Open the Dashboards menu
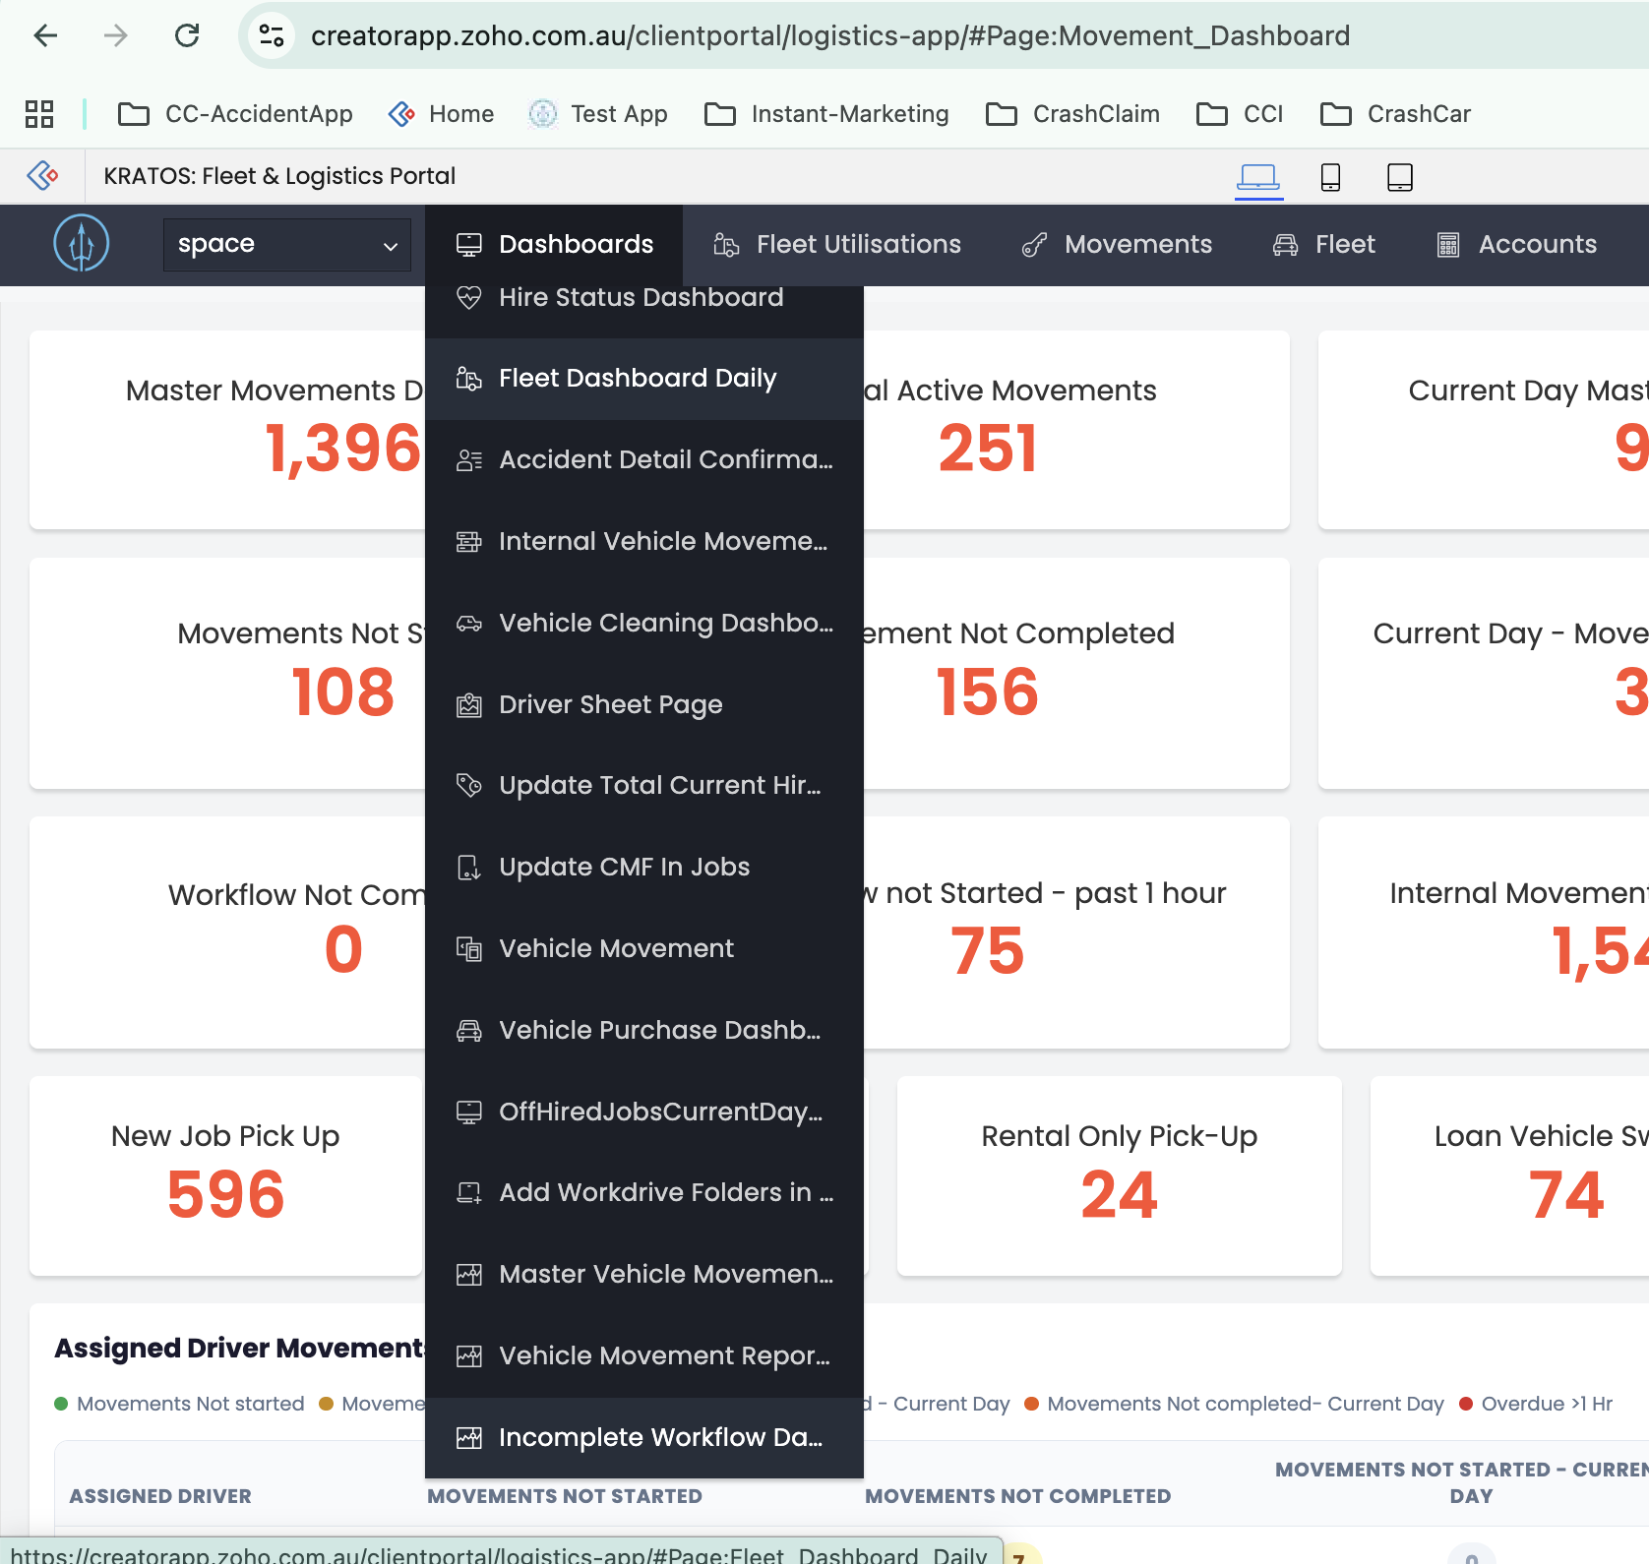Image resolution: width=1649 pixels, height=1564 pixels. point(554,245)
